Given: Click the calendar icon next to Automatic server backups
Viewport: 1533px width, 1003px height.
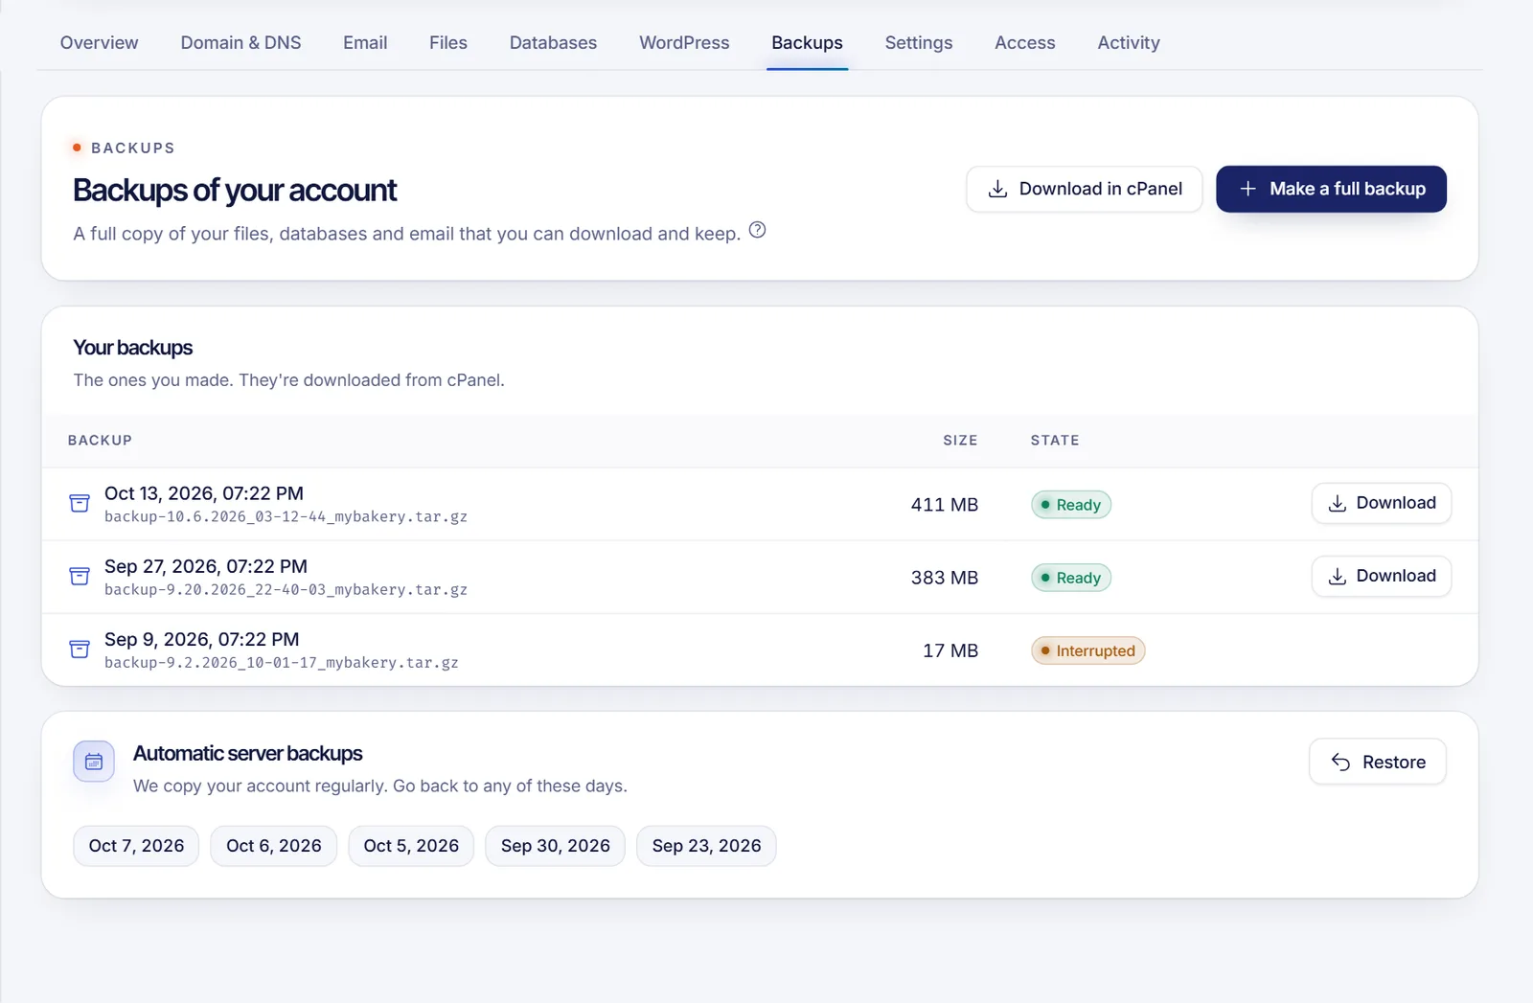Looking at the screenshot, I should (94, 762).
